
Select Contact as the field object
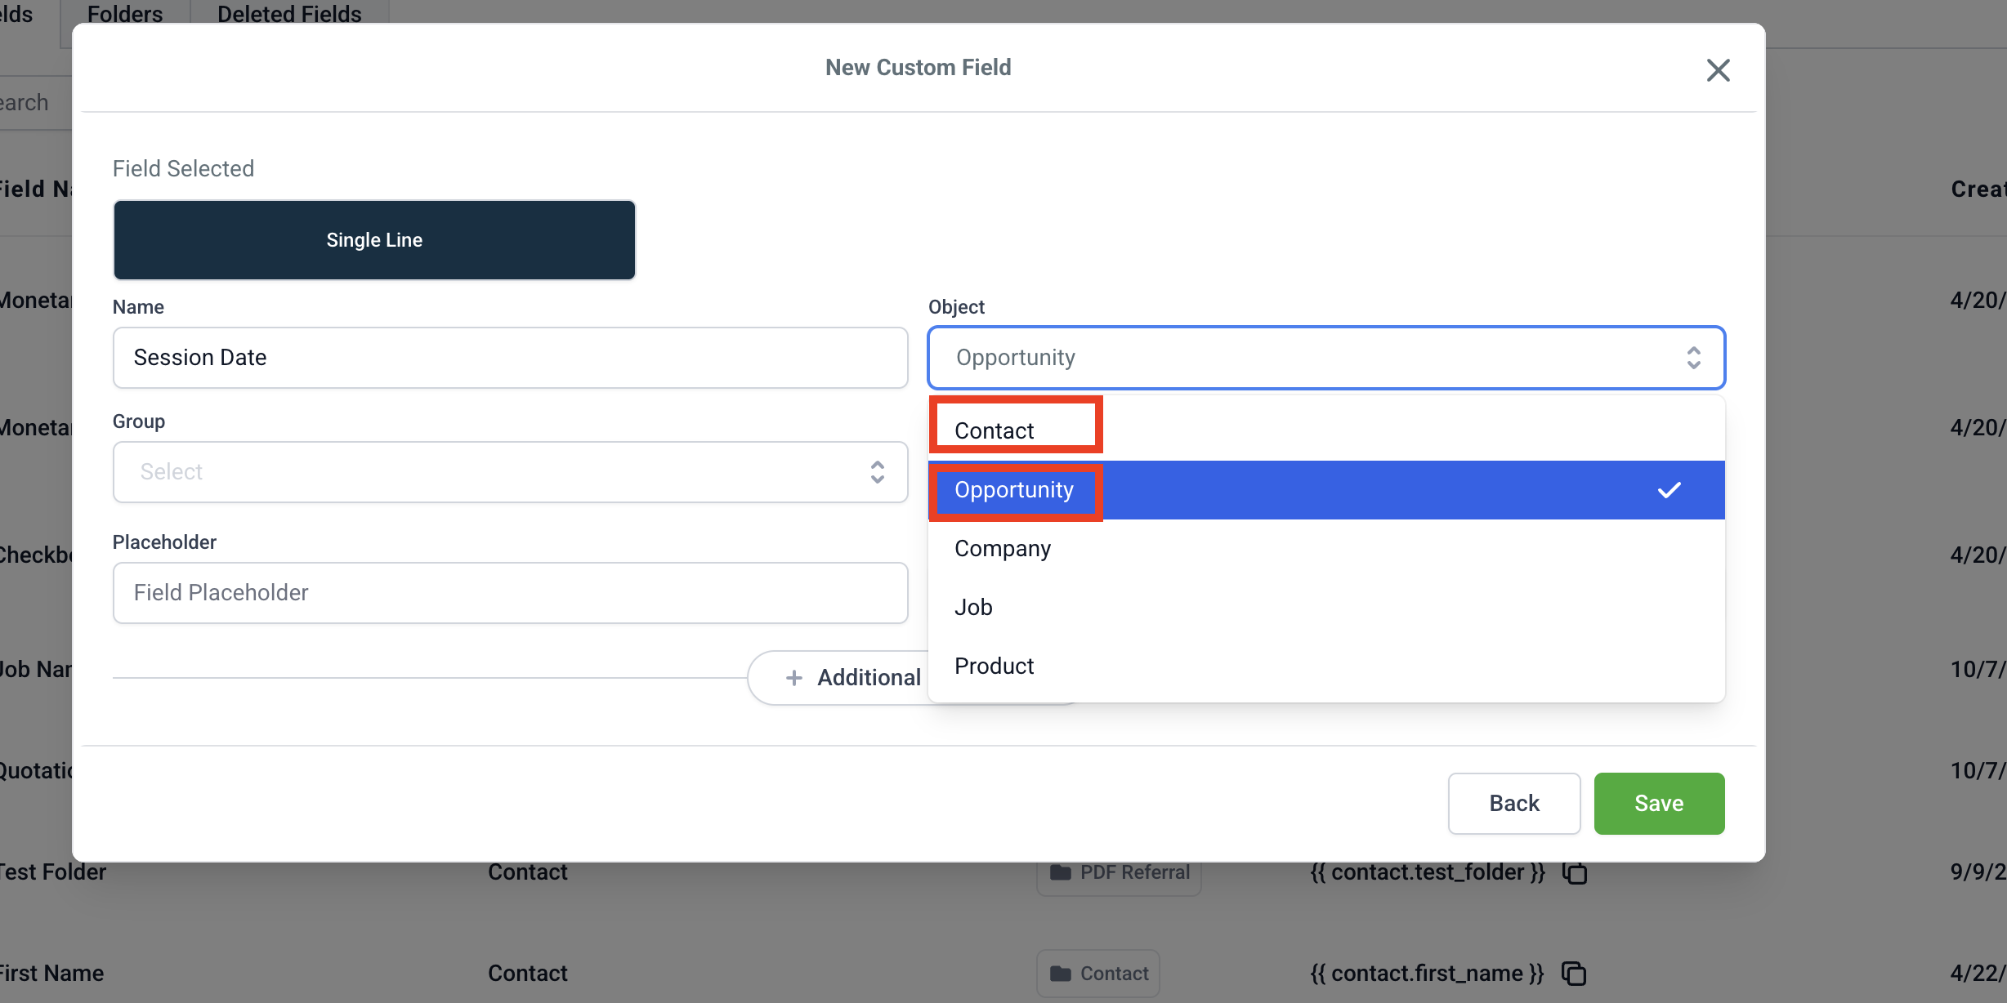(x=994, y=430)
